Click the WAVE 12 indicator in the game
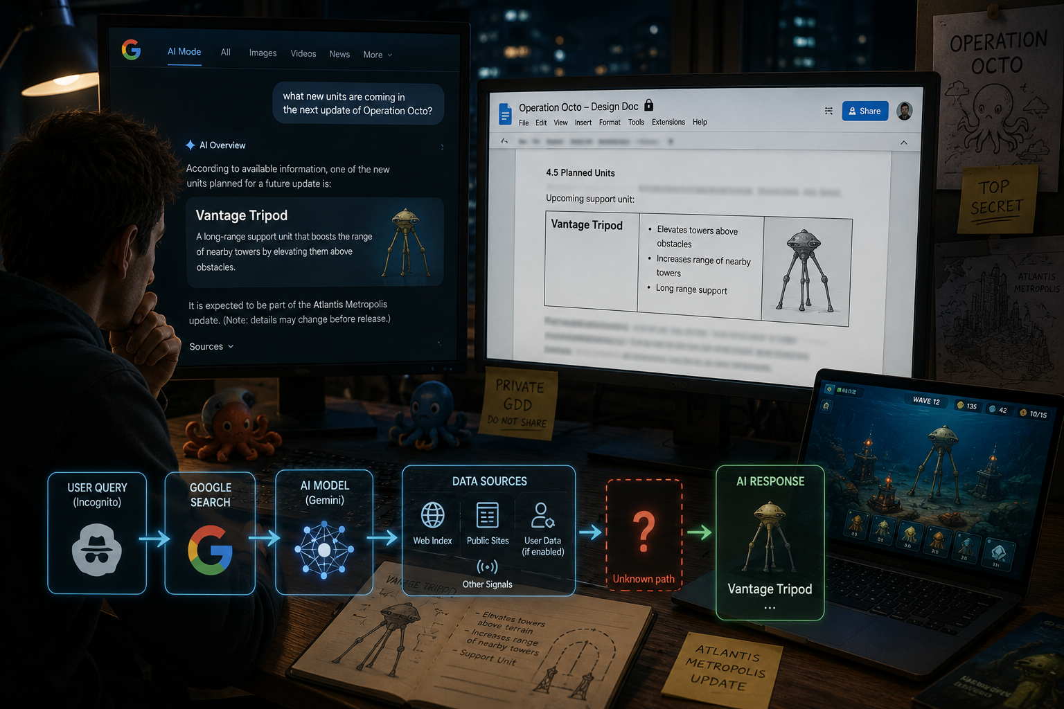Screen dimensions: 1064x709 926,400
